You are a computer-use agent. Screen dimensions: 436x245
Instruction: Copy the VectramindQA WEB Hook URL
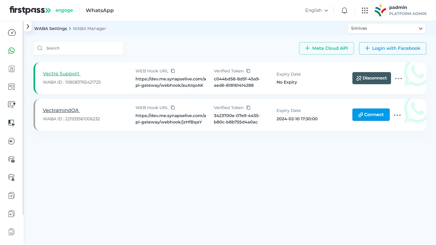pyautogui.click(x=173, y=108)
